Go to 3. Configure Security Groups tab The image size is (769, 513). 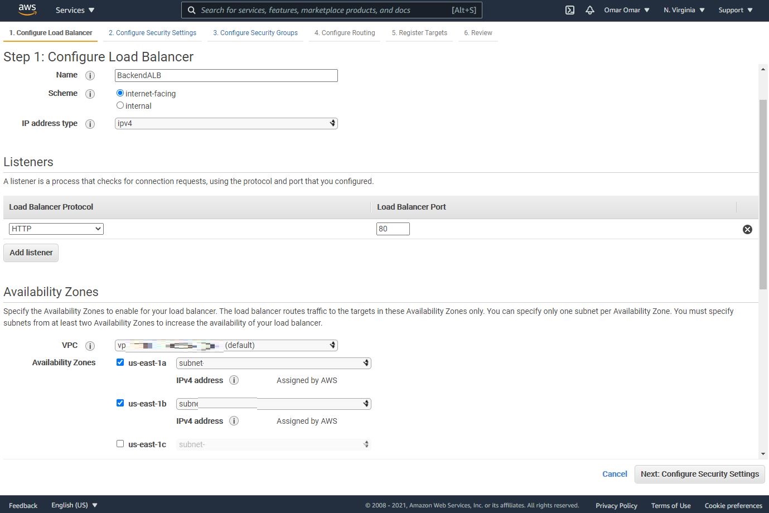click(x=255, y=33)
